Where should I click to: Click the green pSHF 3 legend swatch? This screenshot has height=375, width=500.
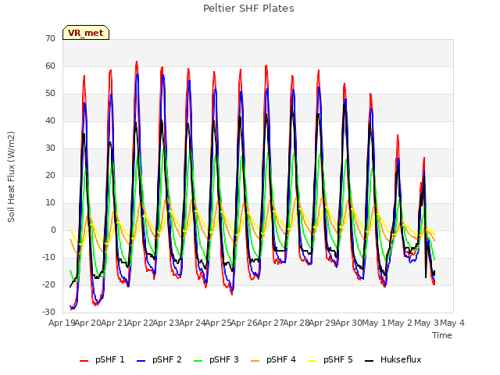pyautogui.click(x=198, y=361)
